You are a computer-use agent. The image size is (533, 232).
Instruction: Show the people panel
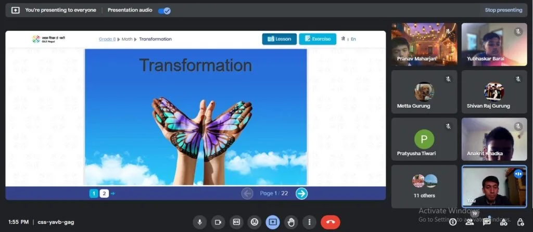click(470, 222)
